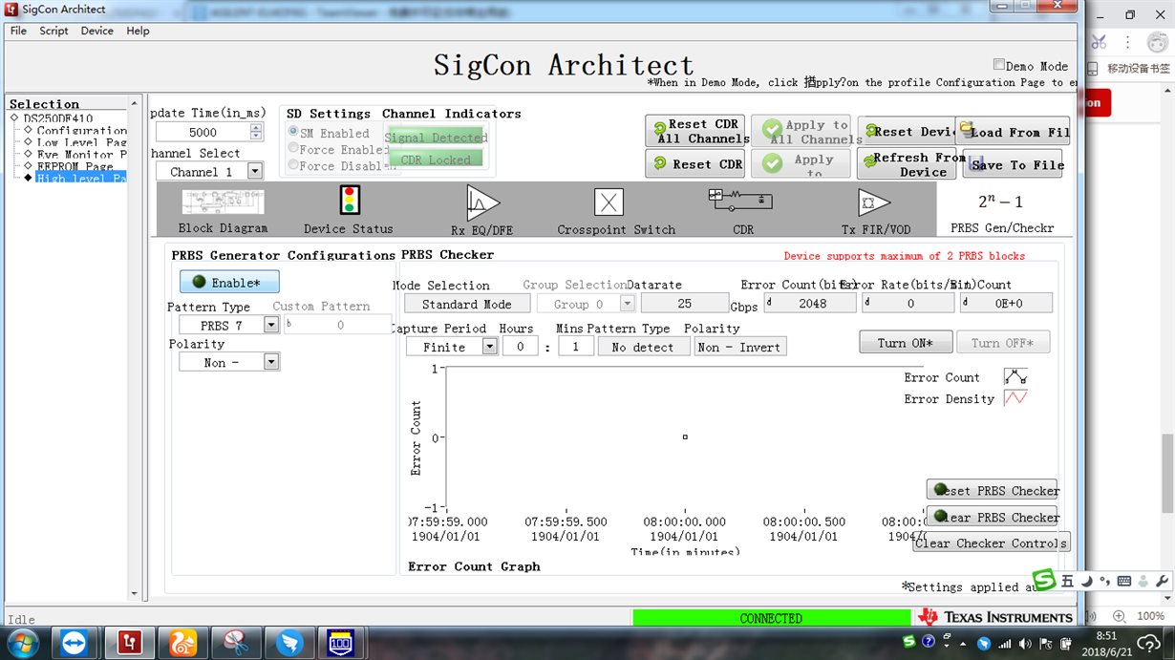Select the Force Disabled radio button
Screen dimensions: 1175x660
pos(293,165)
